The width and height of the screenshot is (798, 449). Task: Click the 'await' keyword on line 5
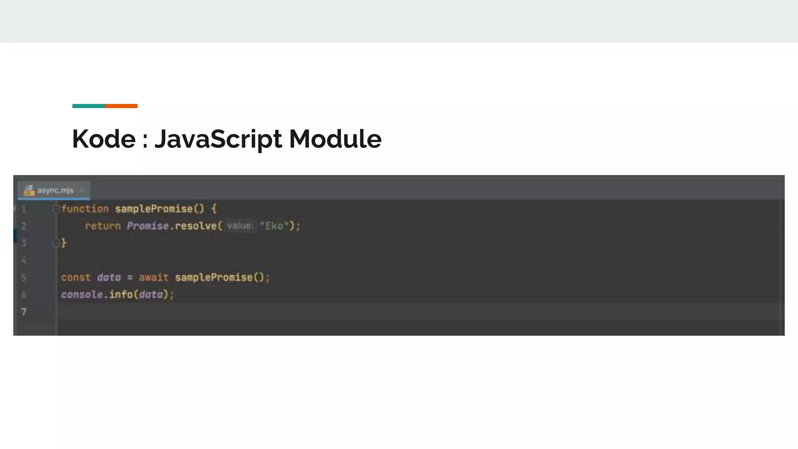pos(154,278)
